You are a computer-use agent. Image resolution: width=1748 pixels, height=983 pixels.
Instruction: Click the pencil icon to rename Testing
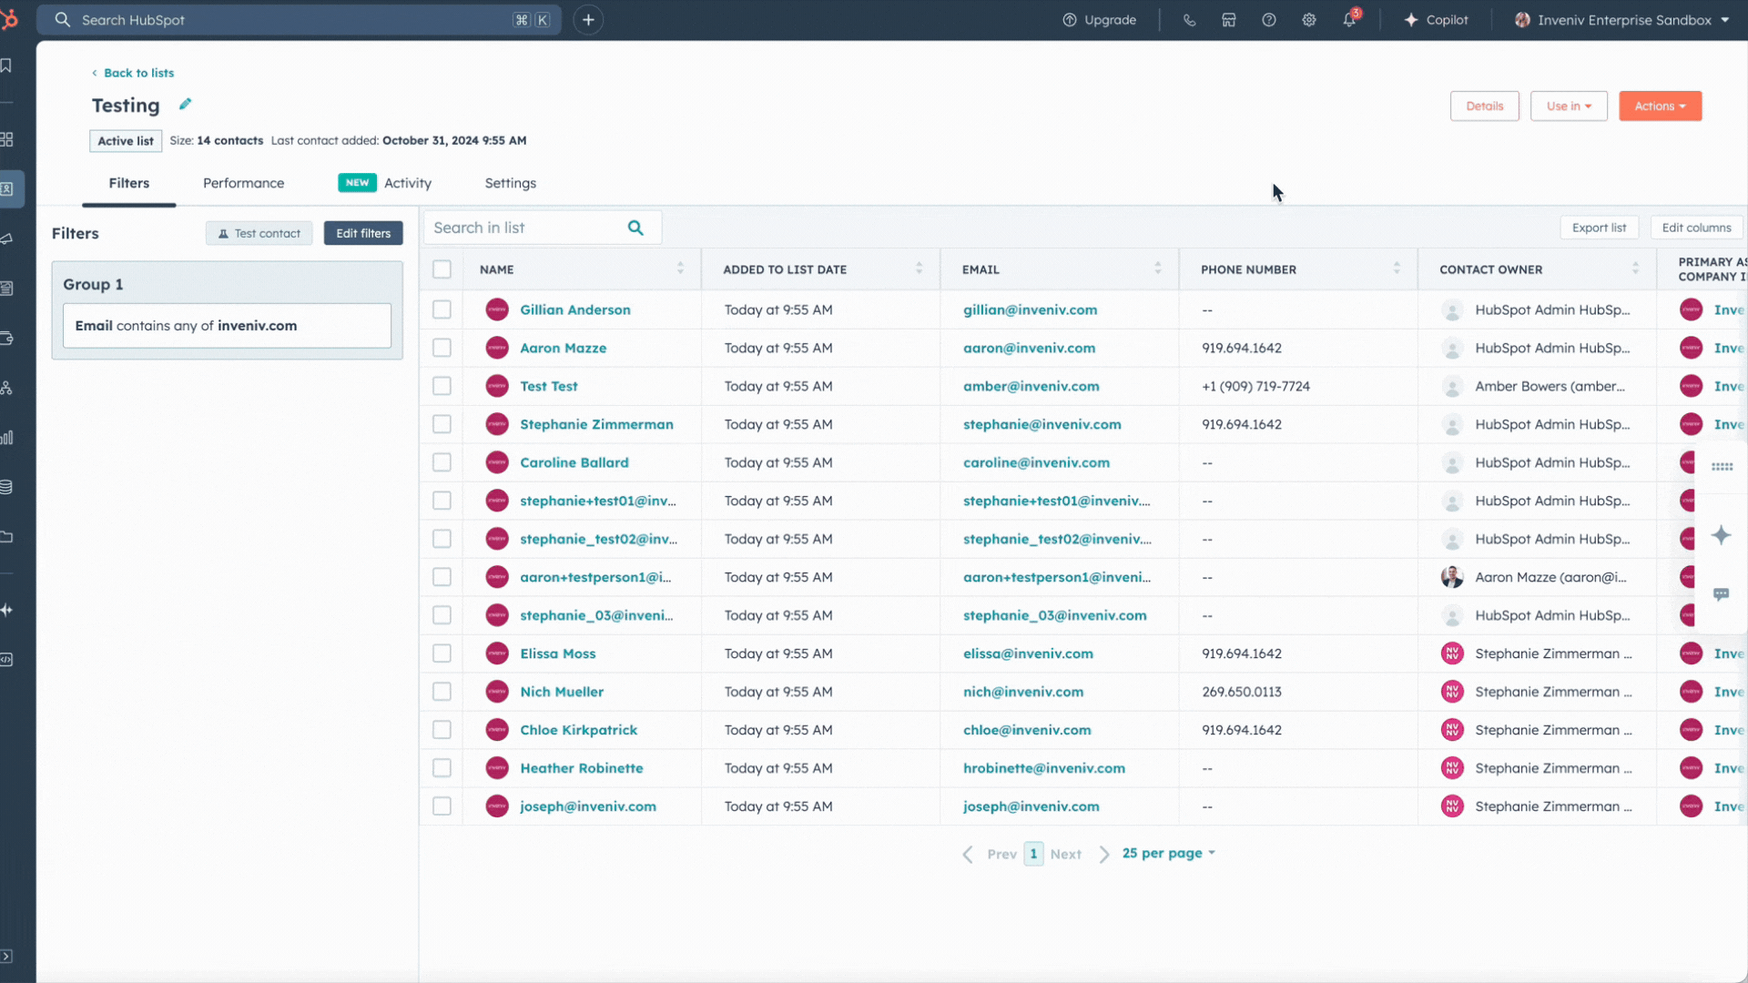click(x=185, y=105)
